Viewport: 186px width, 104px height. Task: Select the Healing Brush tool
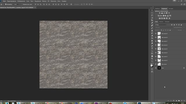click(152, 25)
